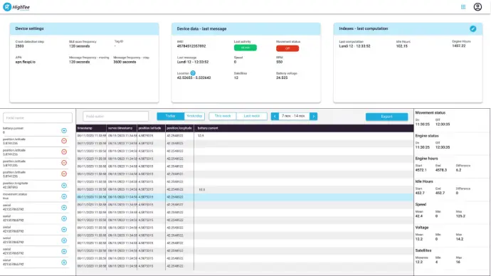Image resolution: width=491 pixels, height=276 pixels.
Task: Click the Engine status heading in summary panel
Action: pos(427,136)
